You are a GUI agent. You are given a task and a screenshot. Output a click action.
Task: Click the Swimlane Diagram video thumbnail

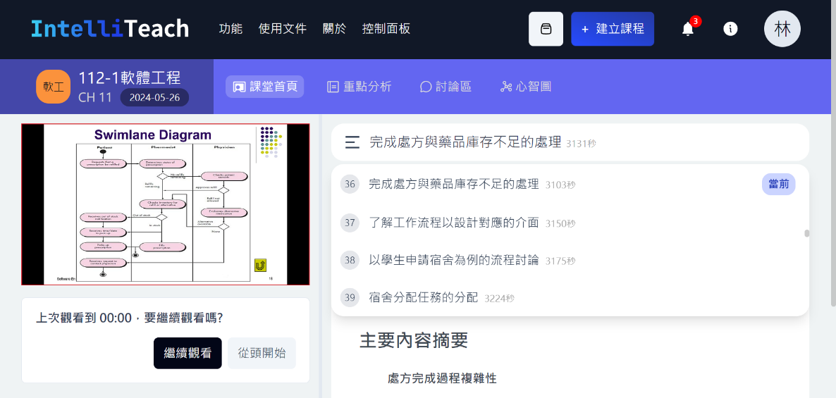click(165, 204)
